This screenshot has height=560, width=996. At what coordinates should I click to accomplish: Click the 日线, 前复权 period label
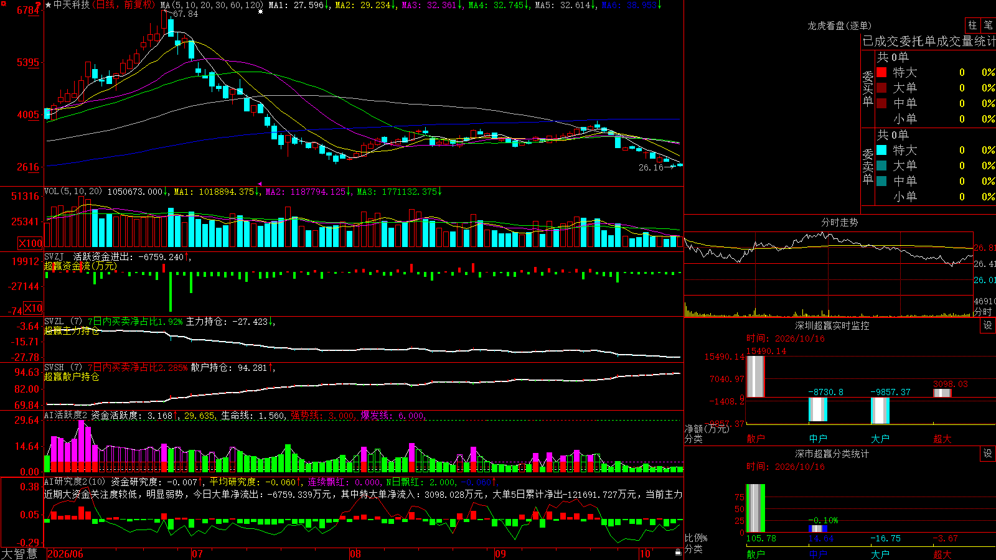click(x=123, y=5)
